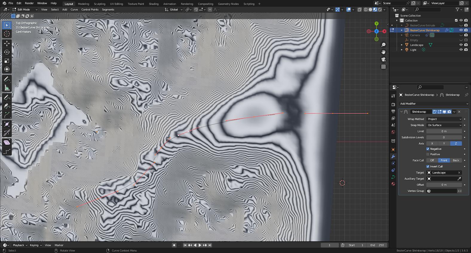Set Face Cull to Back

[x=456, y=160]
